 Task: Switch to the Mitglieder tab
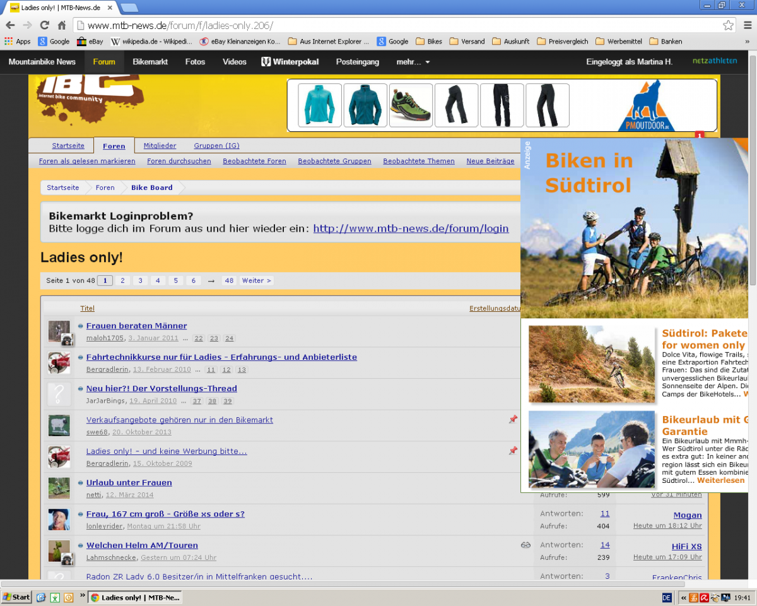pyautogui.click(x=160, y=146)
